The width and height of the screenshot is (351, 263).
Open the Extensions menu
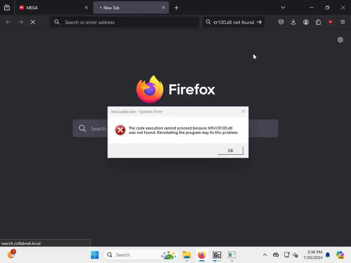(318, 22)
